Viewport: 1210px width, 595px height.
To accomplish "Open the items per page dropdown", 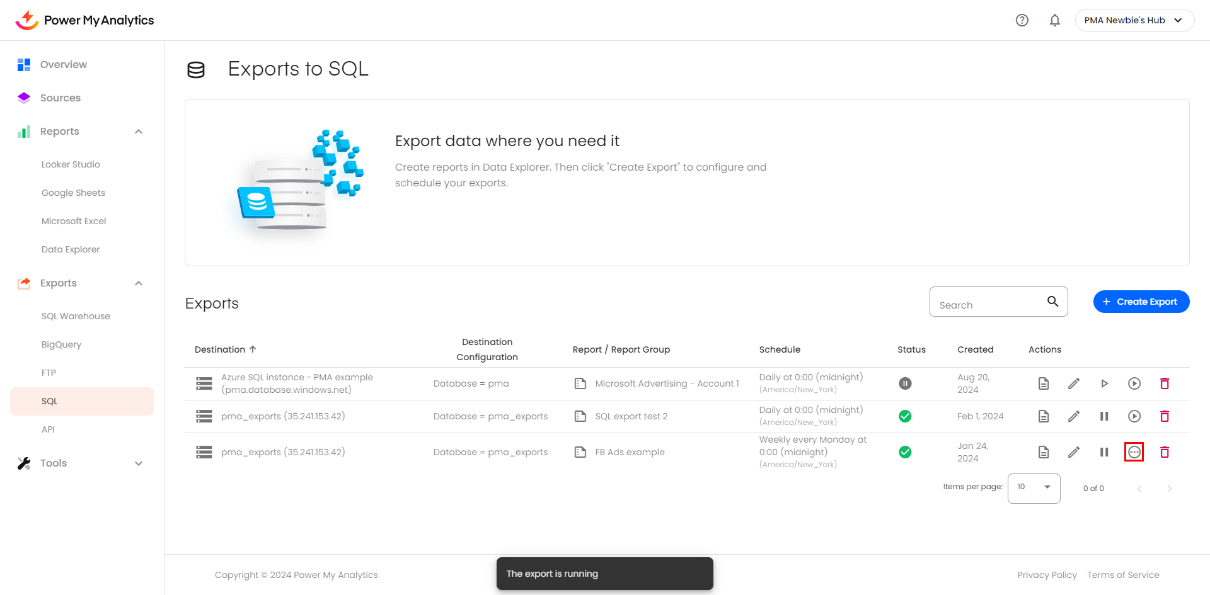I will (x=1034, y=487).
